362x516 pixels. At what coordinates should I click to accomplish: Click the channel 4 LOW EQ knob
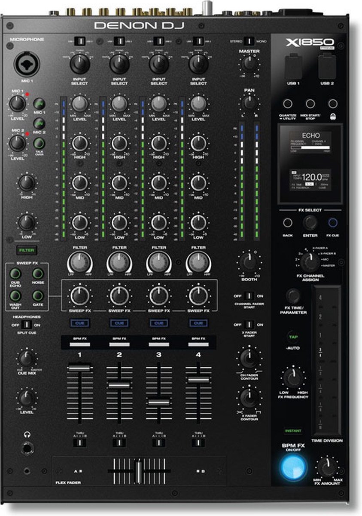coord(198,222)
